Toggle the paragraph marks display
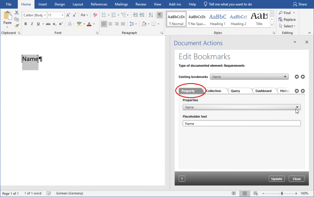 (x=160, y=15)
